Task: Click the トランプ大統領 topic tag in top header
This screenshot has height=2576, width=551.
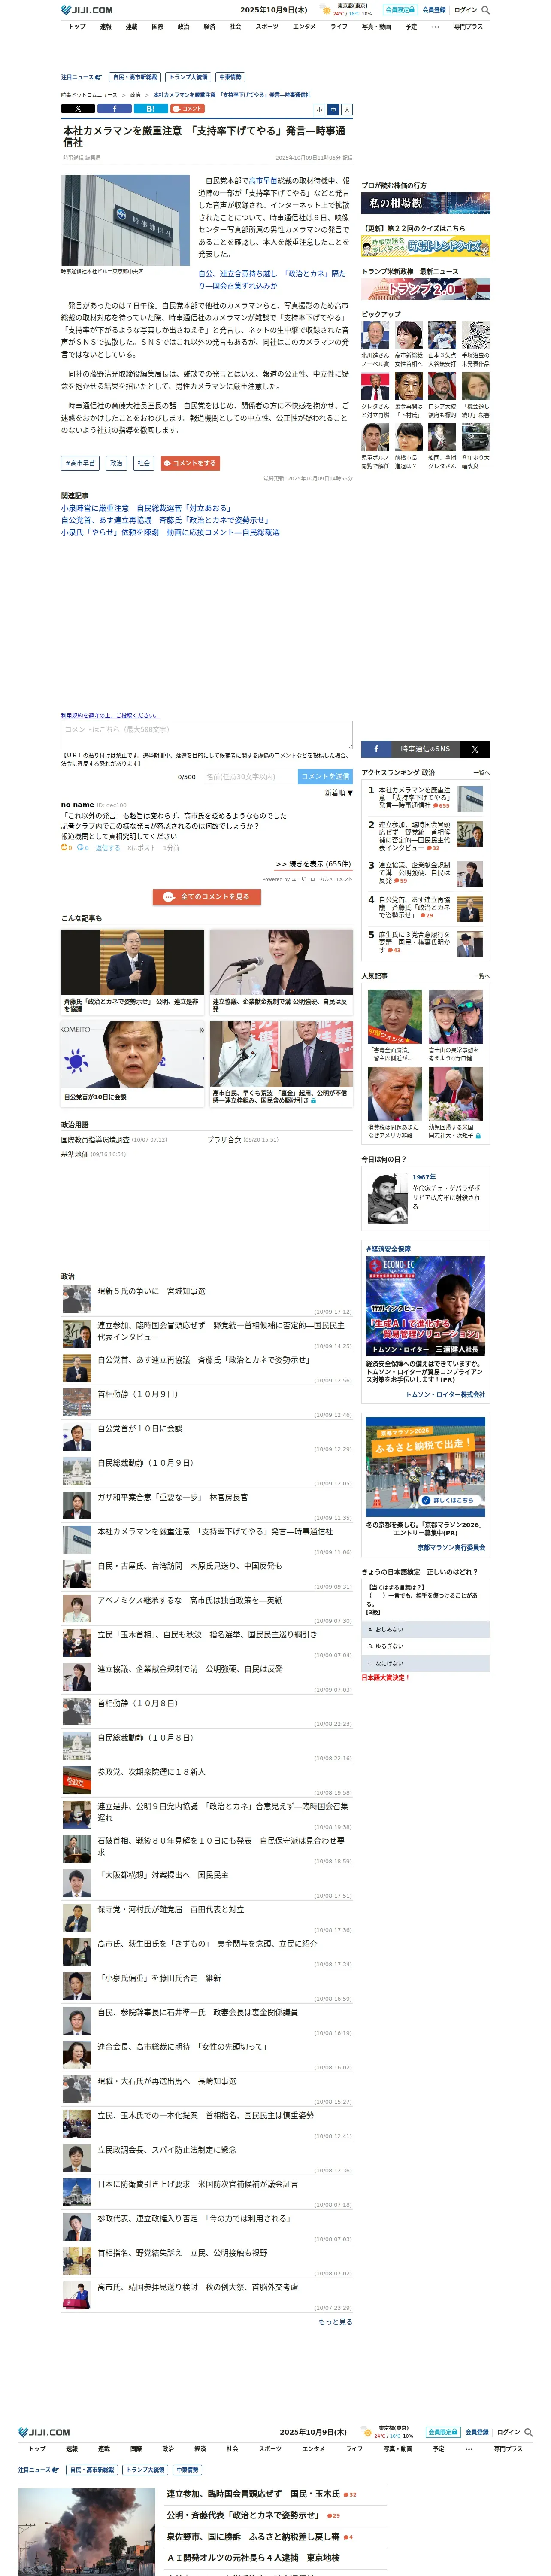Action: [188, 77]
